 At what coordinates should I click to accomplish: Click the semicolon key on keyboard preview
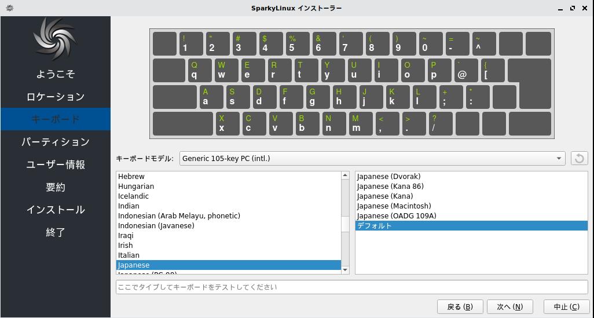click(x=451, y=97)
